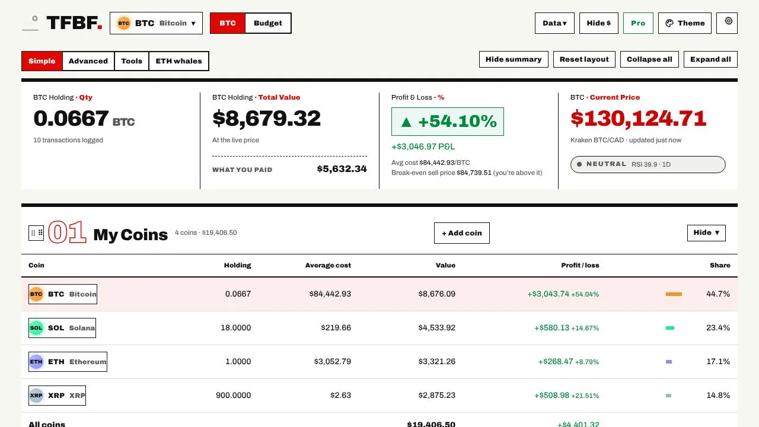Click the +54.10% profit box

pyautogui.click(x=448, y=122)
